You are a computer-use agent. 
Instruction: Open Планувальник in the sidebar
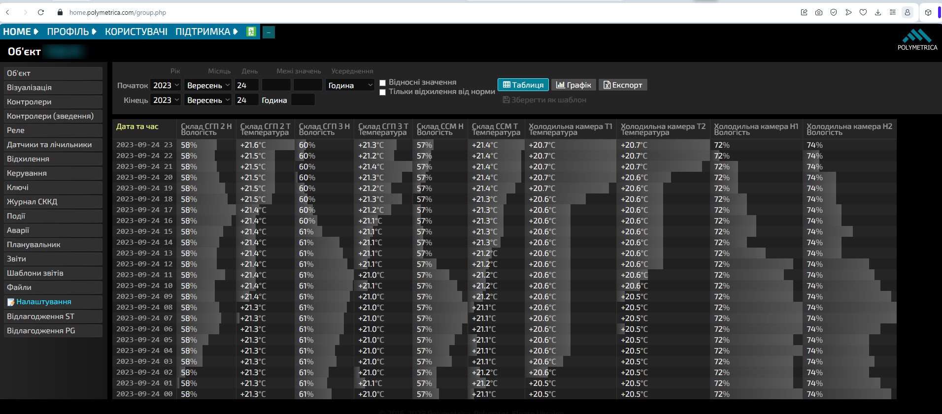[x=53, y=245]
